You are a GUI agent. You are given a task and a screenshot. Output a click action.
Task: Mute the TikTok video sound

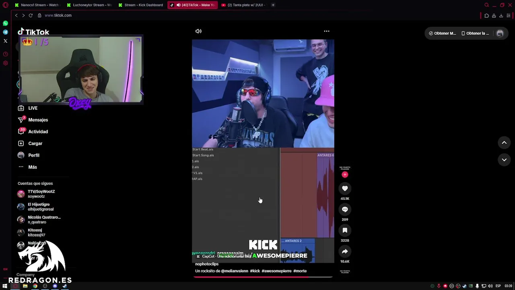(x=198, y=31)
